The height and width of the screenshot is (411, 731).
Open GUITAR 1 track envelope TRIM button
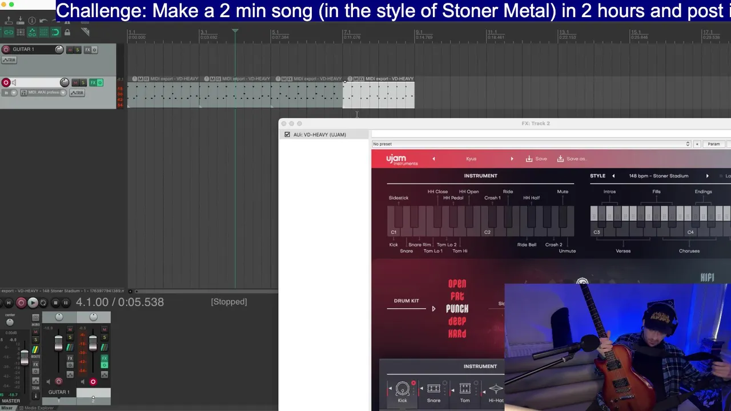[9, 60]
